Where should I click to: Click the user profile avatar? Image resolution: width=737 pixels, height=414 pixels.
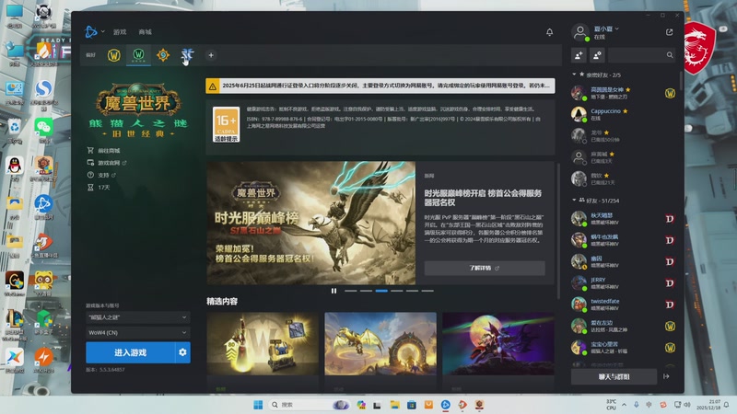click(580, 32)
